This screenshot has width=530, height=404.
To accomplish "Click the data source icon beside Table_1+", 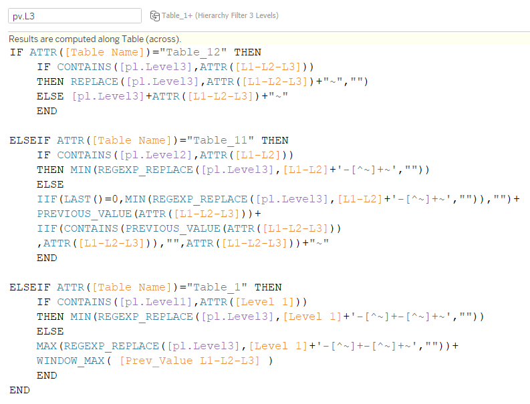I will click(x=154, y=15).
